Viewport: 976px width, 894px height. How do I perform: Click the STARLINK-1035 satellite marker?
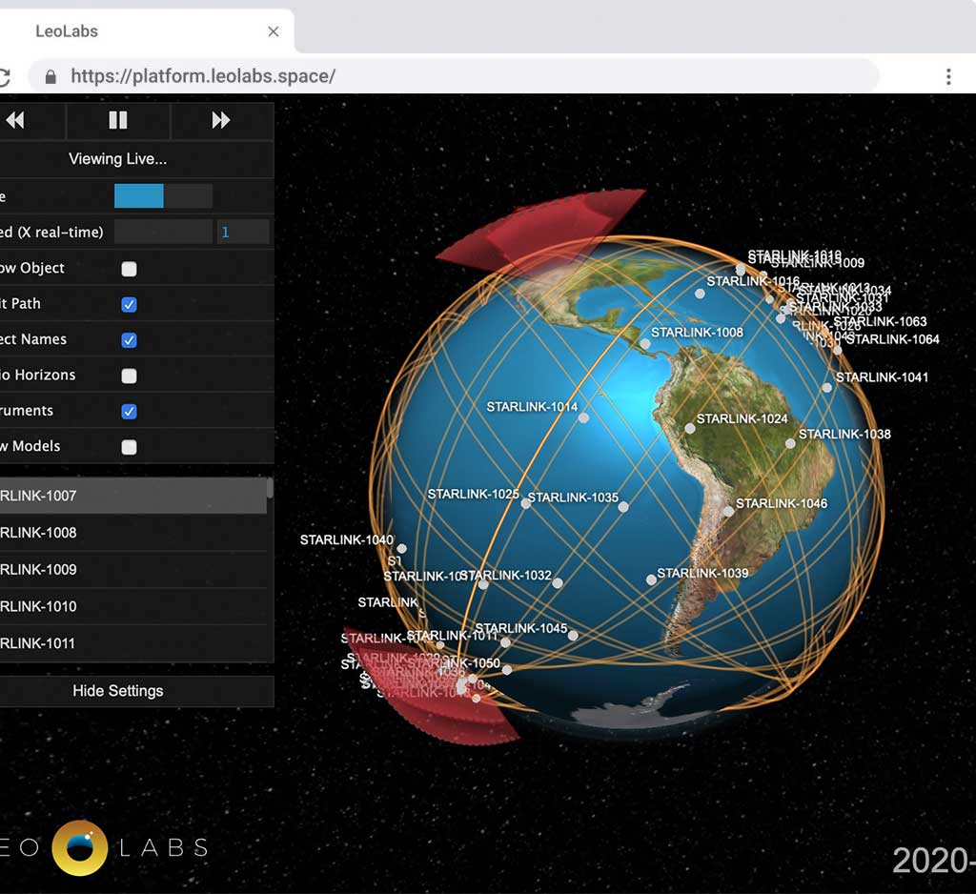623,507
